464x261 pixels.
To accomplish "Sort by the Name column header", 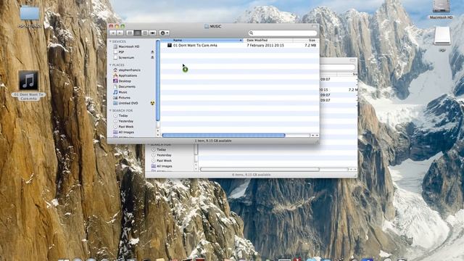I will coord(202,41).
